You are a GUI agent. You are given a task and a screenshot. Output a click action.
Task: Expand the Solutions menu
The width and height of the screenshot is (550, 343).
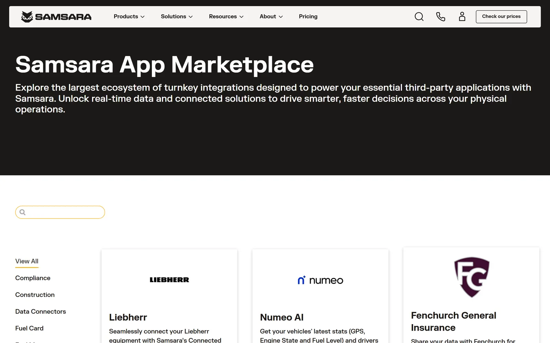(x=177, y=16)
